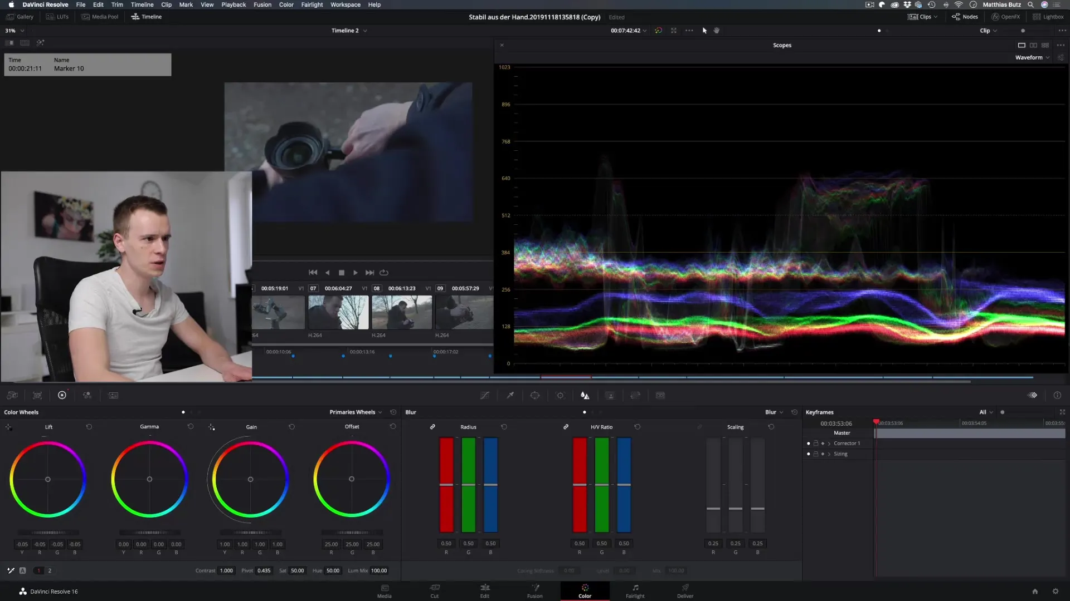The width and height of the screenshot is (1070, 601).
Task: Toggle the Media Pool panel
Action: [100, 17]
